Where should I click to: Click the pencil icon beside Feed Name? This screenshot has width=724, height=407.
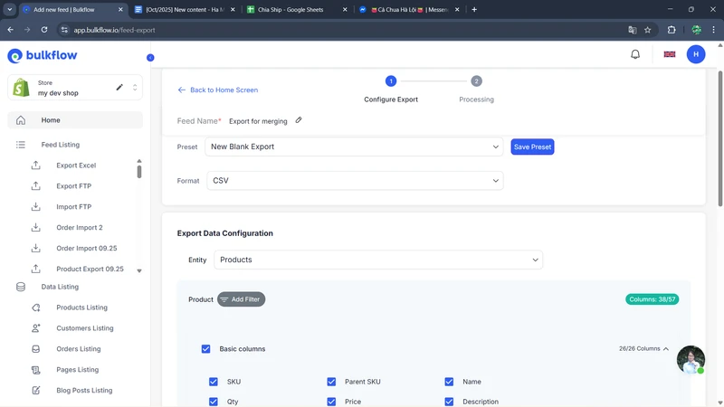click(299, 120)
